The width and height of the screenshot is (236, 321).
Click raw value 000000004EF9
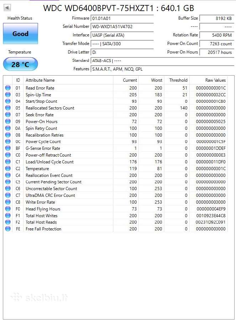click(x=211, y=209)
